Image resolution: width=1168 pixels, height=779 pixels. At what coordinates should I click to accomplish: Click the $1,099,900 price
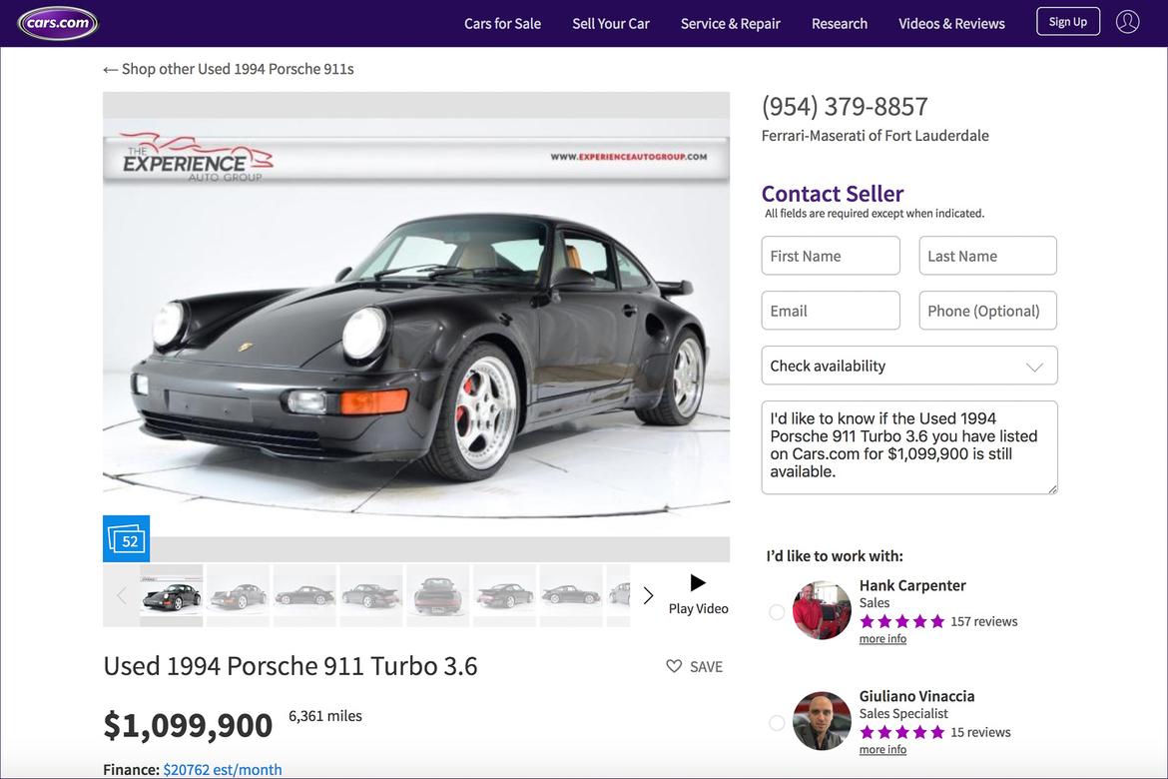pos(188,725)
